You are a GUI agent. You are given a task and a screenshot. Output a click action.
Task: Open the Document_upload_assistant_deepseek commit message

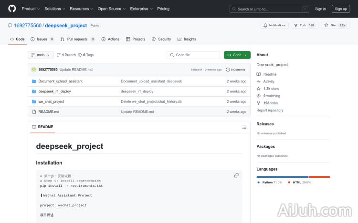point(151,81)
